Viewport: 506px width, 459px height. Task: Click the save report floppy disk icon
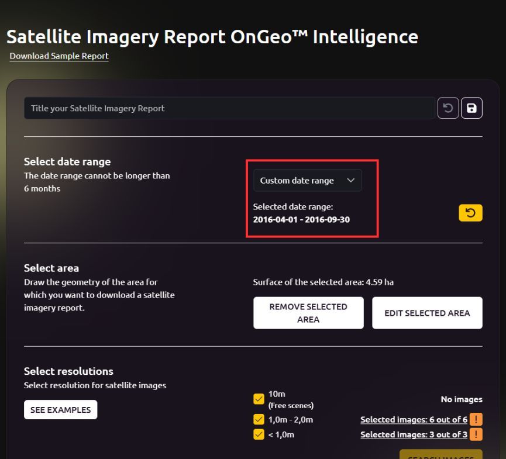click(x=471, y=108)
